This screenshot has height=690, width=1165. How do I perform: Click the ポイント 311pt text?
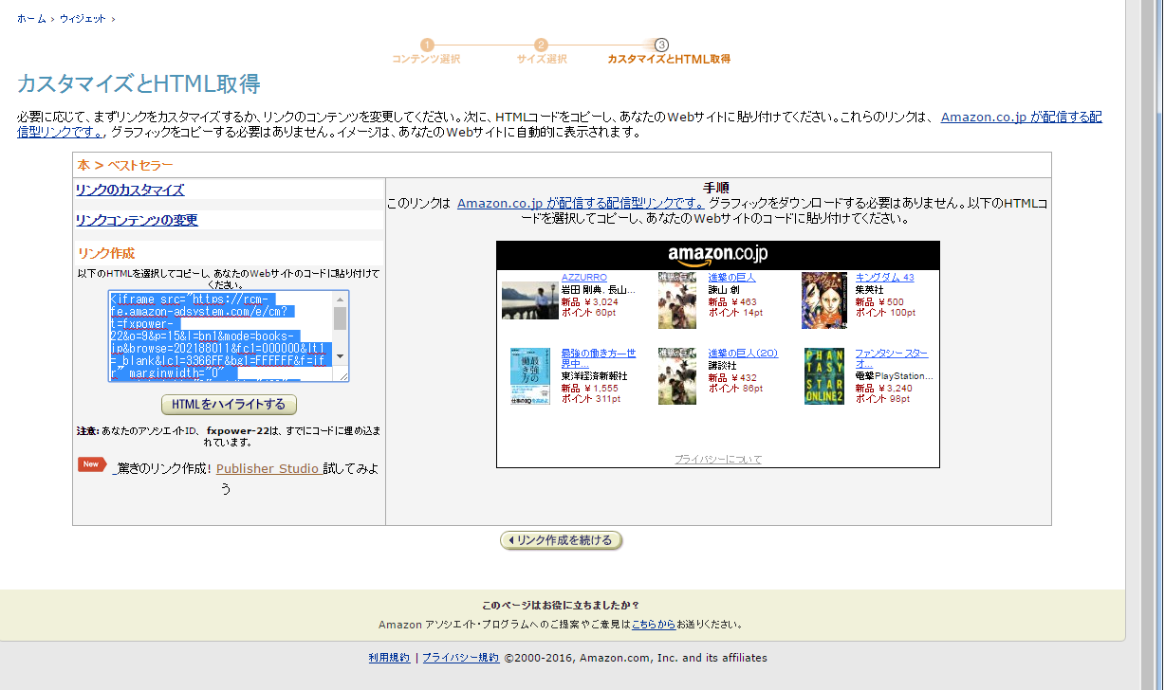click(589, 400)
